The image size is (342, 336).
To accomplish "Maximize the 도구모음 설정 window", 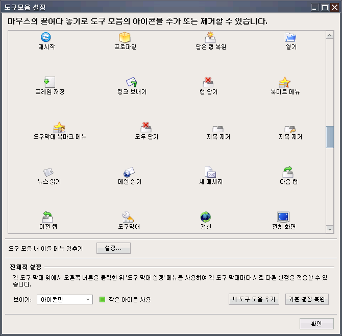I will [325, 8].
